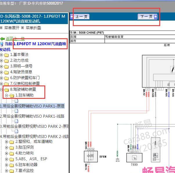Click the page icon above VISIO PARK 2-线路
The image size is (175, 173).
click(x=17, y=131)
